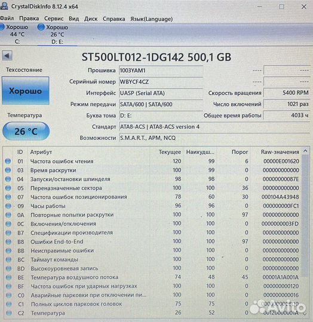Click the status dot for attribute BB
Image resolution: width=313 pixels, height=322 pixels.
pyautogui.click(x=8, y=250)
